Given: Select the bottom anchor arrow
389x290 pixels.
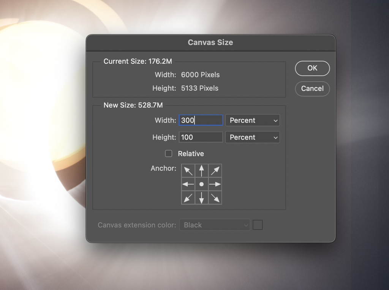Looking at the screenshot, I should 201,197.
